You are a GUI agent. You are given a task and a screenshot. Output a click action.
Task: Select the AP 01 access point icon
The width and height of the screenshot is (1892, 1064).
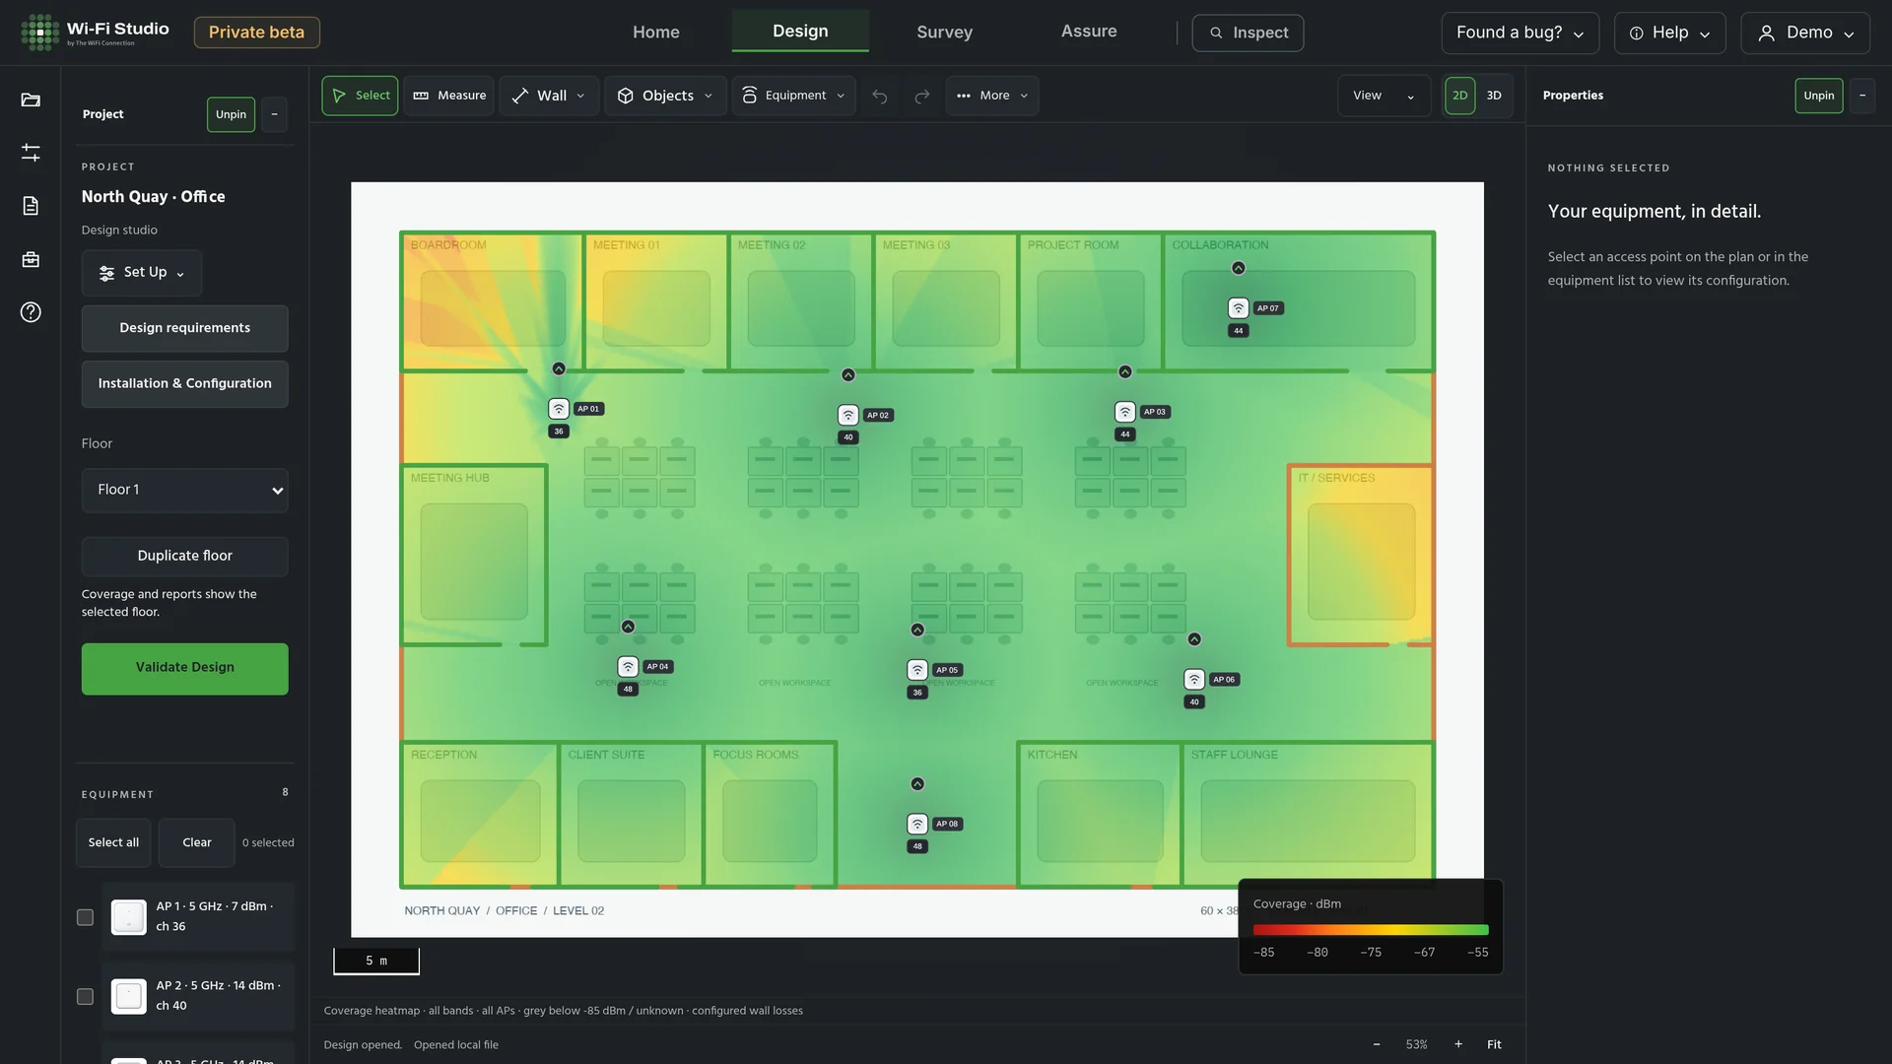click(x=559, y=409)
